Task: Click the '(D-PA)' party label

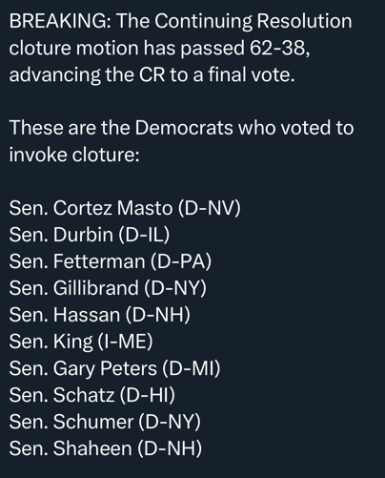Action: point(181,261)
